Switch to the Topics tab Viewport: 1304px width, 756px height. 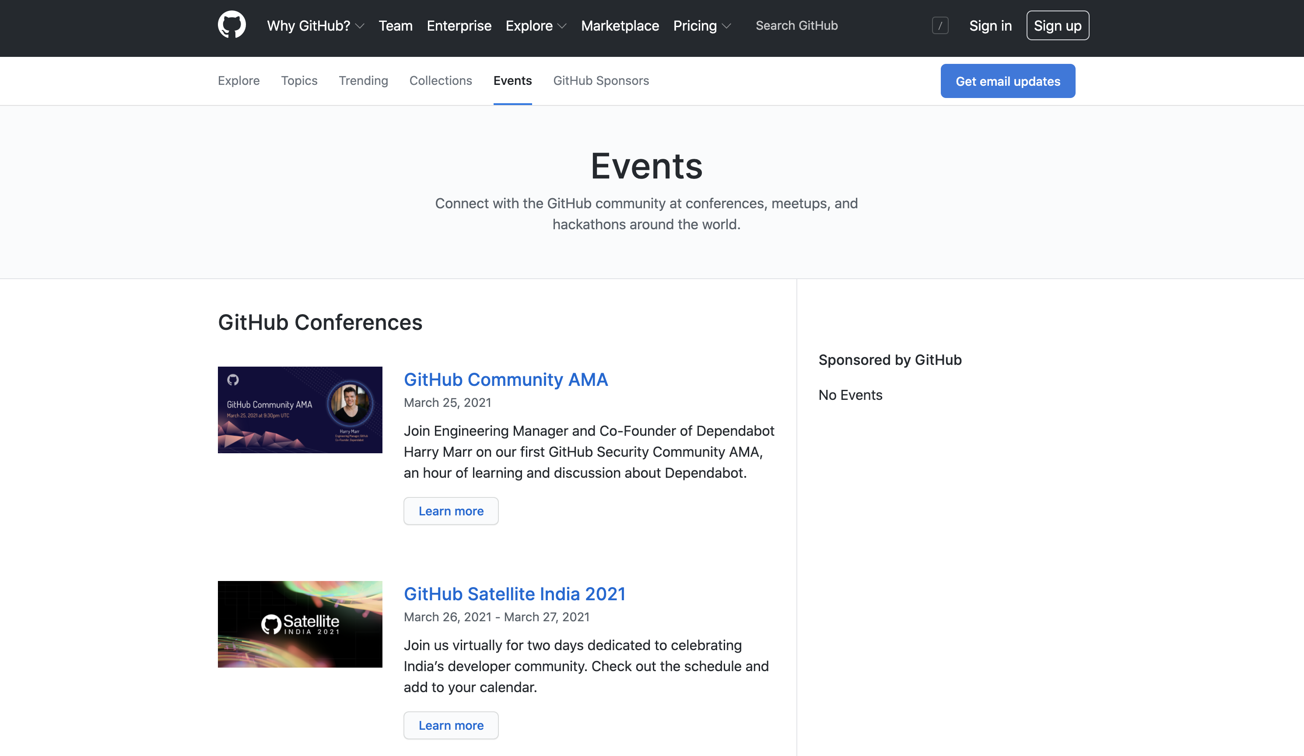click(299, 81)
